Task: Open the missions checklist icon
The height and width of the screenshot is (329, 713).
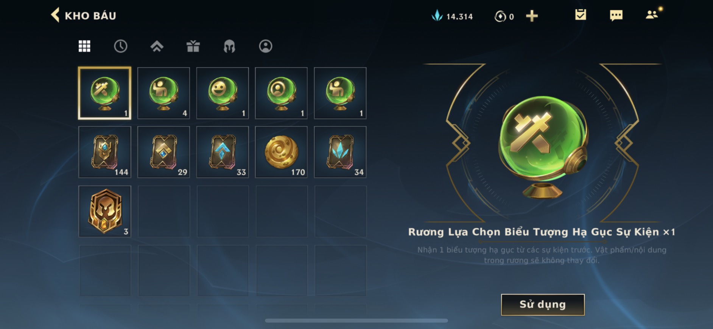Action: pyautogui.click(x=581, y=15)
